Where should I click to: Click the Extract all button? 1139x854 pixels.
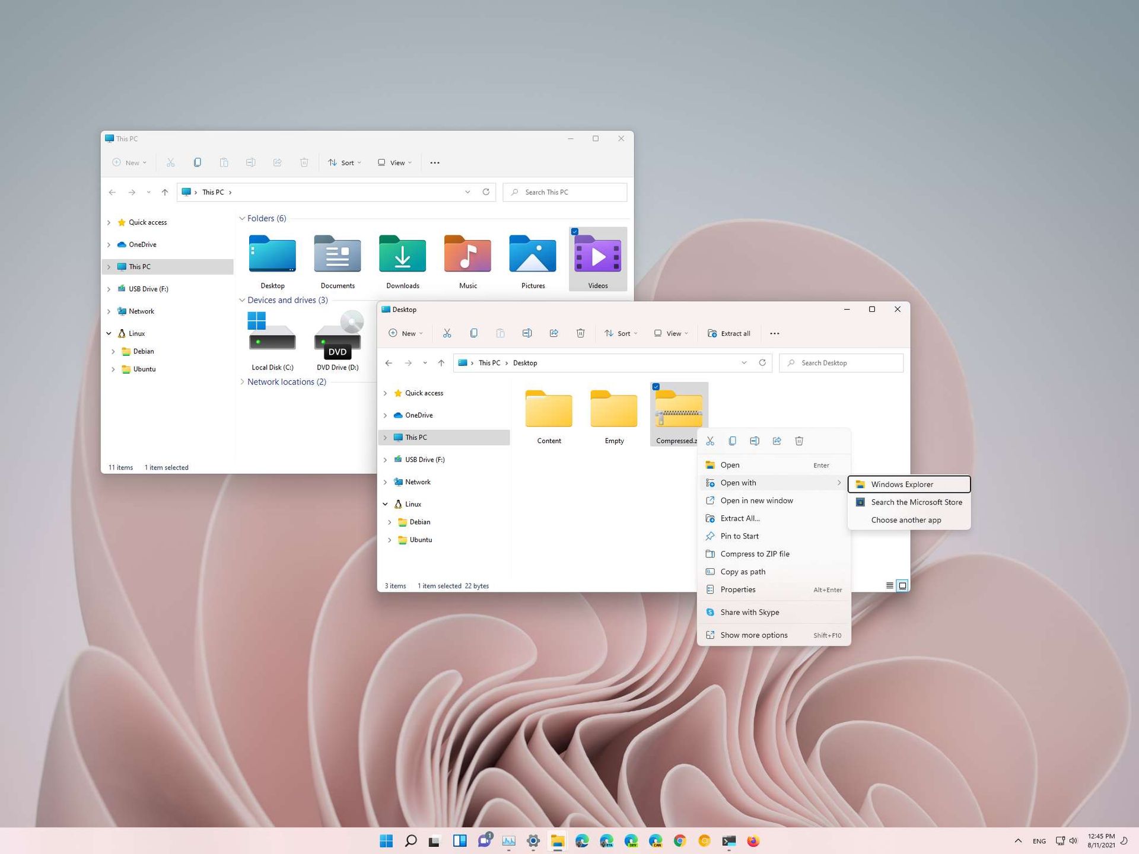[x=729, y=333]
